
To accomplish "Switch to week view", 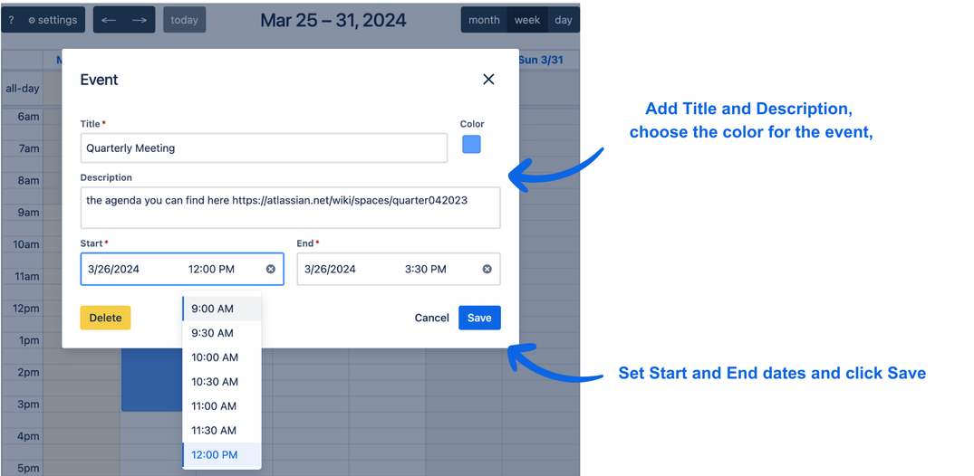I will coord(527,20).
